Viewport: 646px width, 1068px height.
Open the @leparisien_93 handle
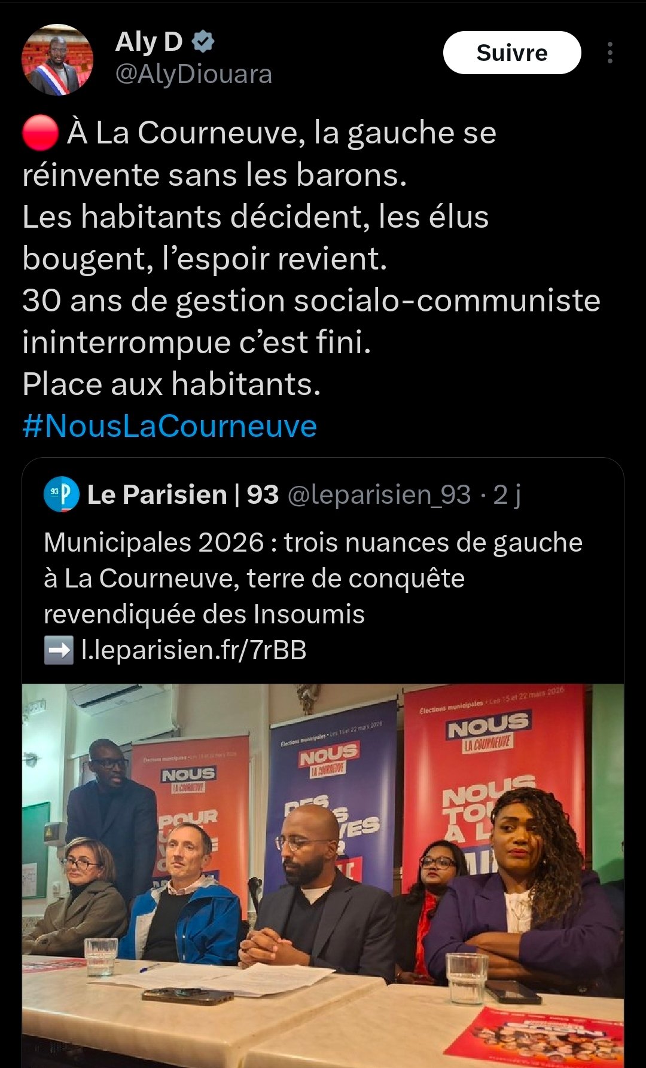pyautogui.click(x=379, y=494)
